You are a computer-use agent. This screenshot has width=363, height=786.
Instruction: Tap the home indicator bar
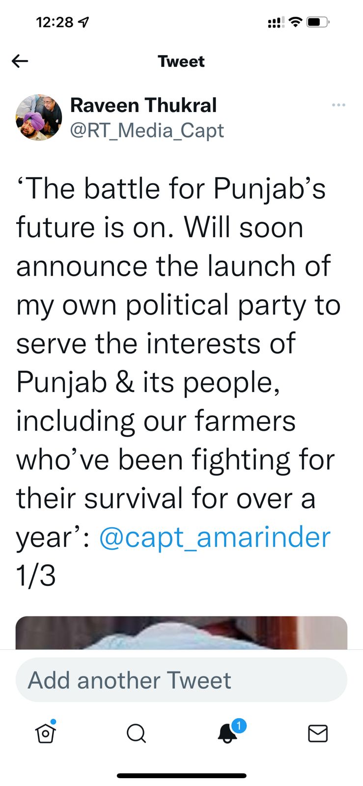pyautogui.click(x=181, y=776)
